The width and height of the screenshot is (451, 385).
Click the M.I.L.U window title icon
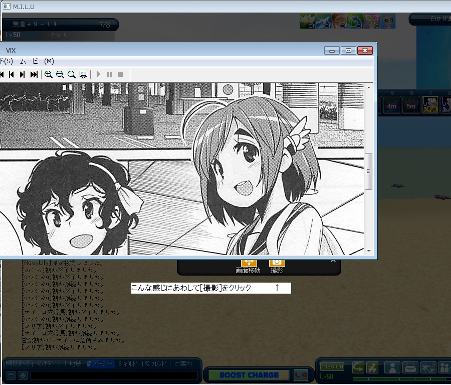(x=7, y=7)
